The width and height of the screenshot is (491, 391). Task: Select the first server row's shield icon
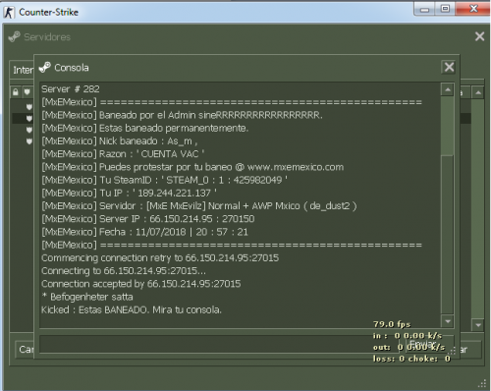coord(29,106)
